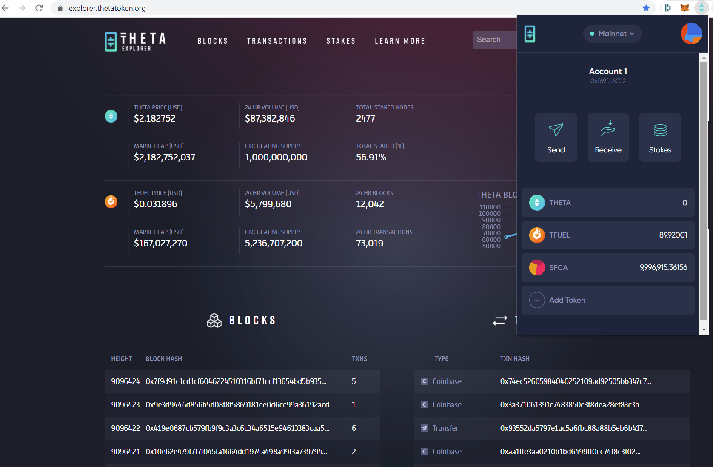Click the teal THETA price icon
Image resolution: width=713 pixels, height=467 pixels.
click(x=111, y=116)
